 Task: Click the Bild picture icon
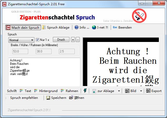tap(127, 91)
